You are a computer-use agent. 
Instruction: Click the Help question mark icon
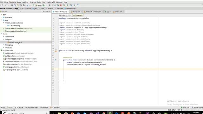tap(78, 5)
